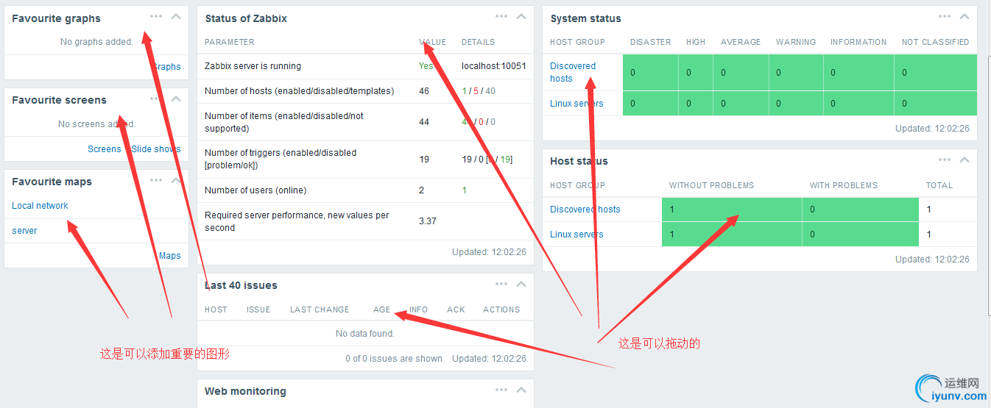Click the ISSUE column header
This screenshot has width=991, height=408.
coord(258,310)
